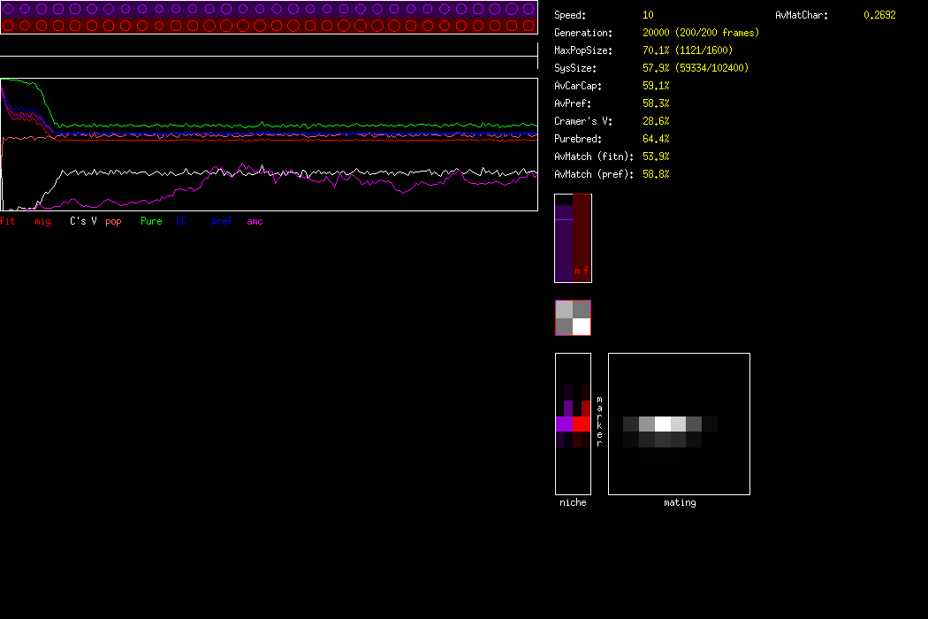Viewport: 928px width, 619px height.
Task: Click the red 'mig' legend label
Action: pyautogui.click(x=42, y=221)
